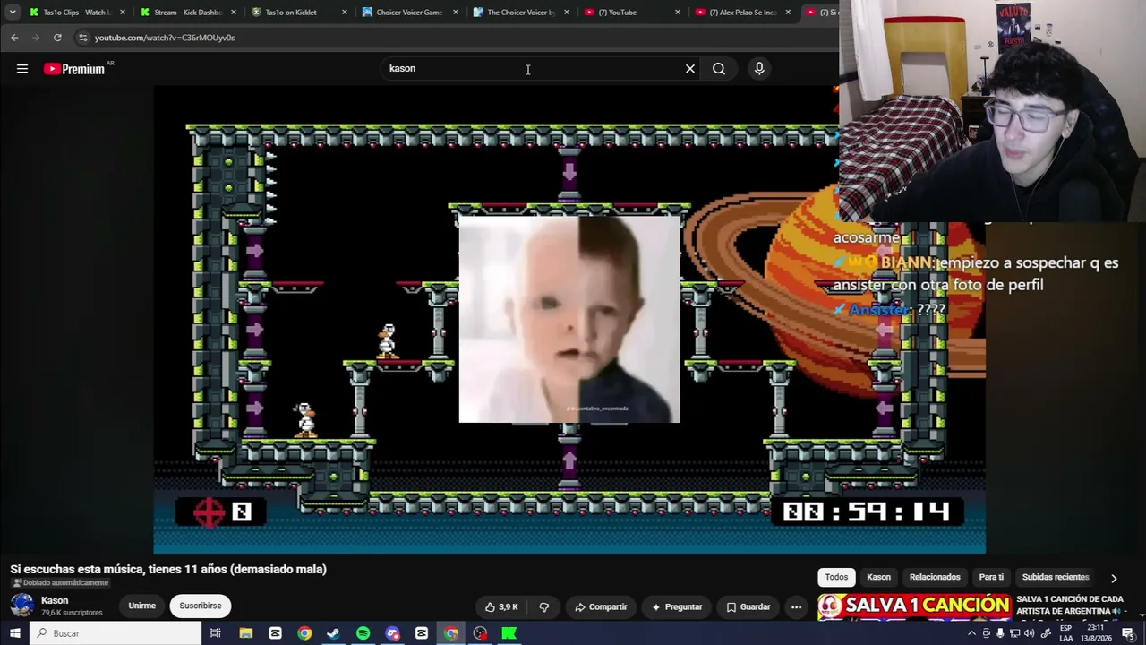Save the video with Guardar
Image resolution: width=1146 pixels, height=645 pixels.
pos(748,606)
